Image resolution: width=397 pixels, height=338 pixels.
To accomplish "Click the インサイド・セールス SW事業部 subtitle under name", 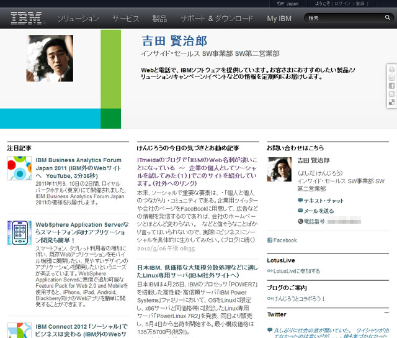I will [x=210, y=53].
